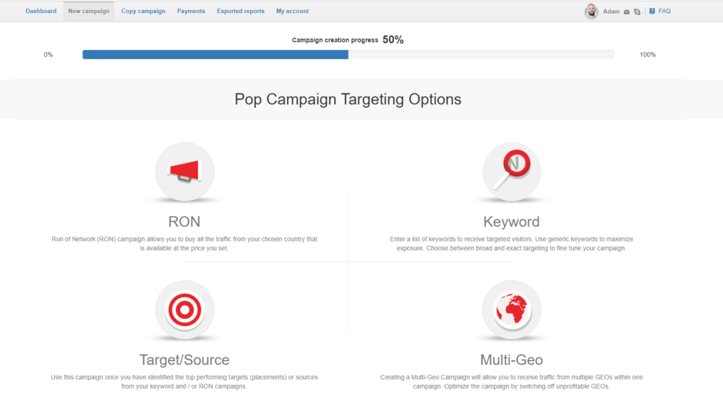The height and width of the screenshot is (403, 723).
Task: Switch to the Payments tab
Action: coord(191,11)
